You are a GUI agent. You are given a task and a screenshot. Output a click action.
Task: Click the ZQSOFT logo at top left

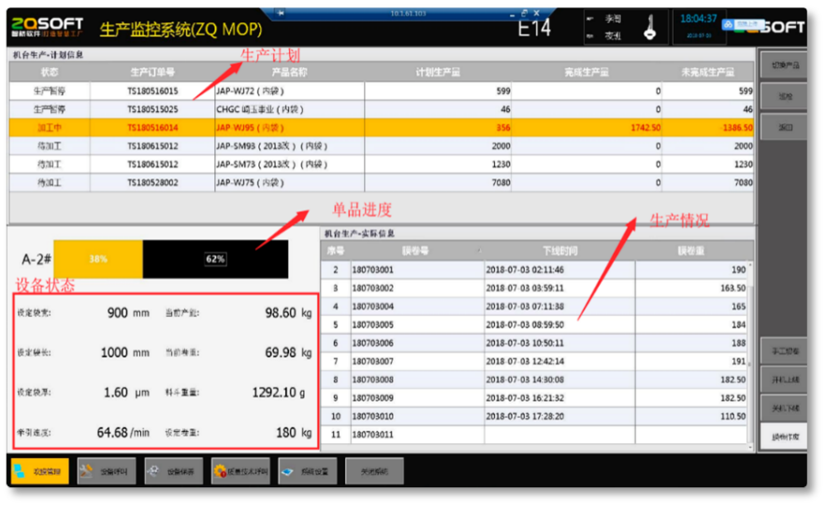[48, 26]
